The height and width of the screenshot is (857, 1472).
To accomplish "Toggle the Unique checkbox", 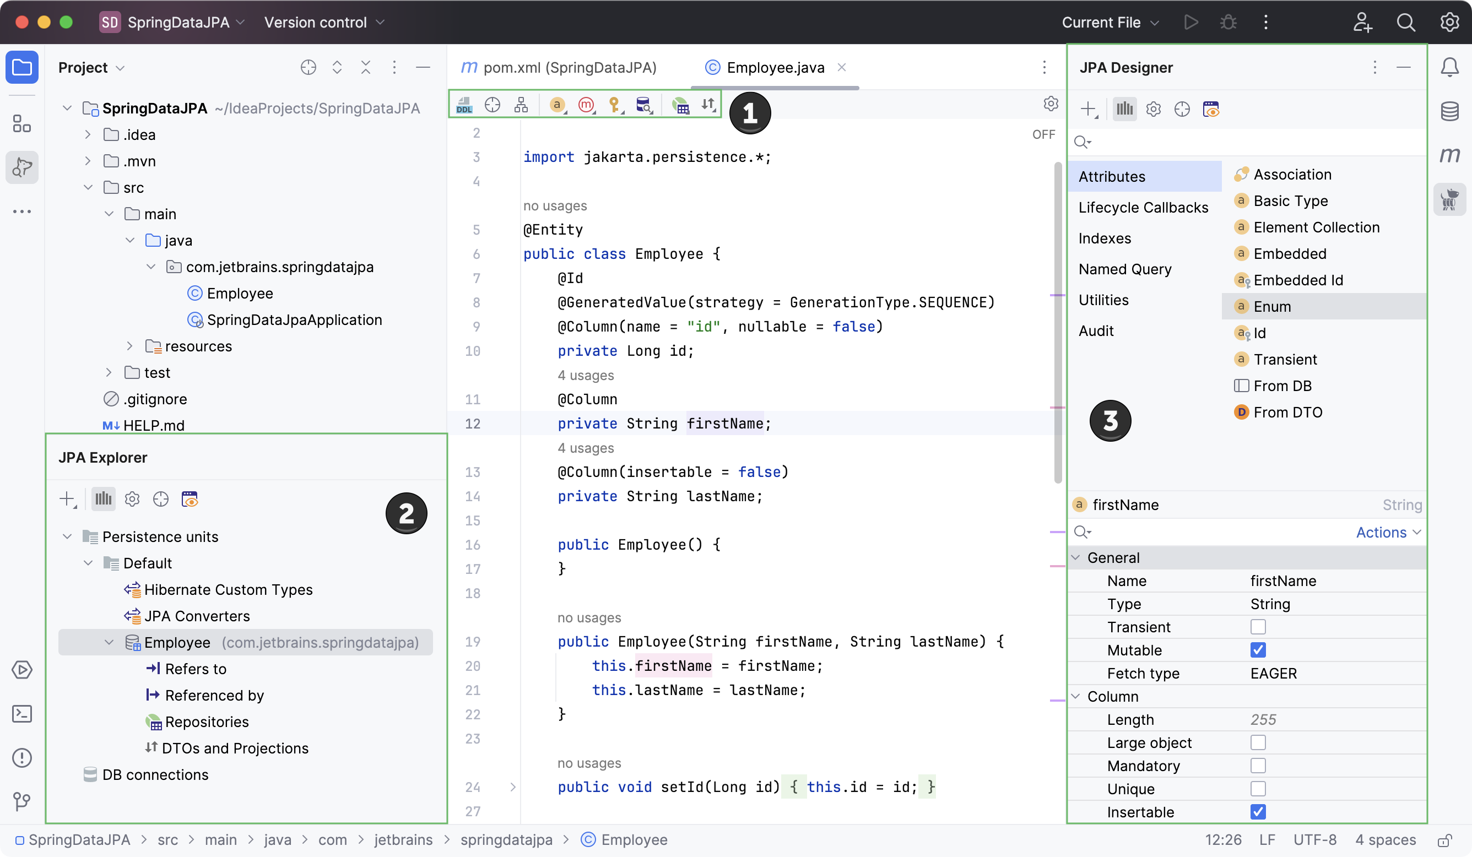I will (x=1258, y=789).
